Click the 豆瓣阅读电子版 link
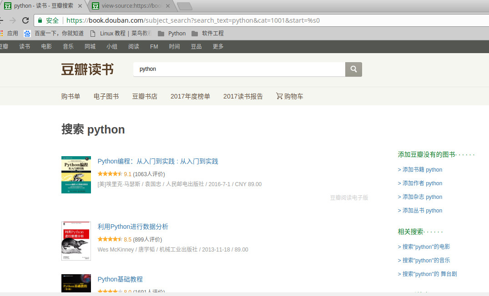Viewport: 489px width, 296px height. (349, 197)
